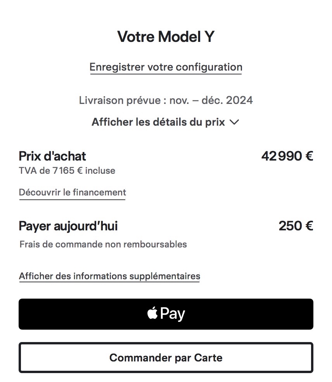Show "Afficher des informations supplémentaires" details
Screen dimensions: 332x382
(x=109, y=276)
